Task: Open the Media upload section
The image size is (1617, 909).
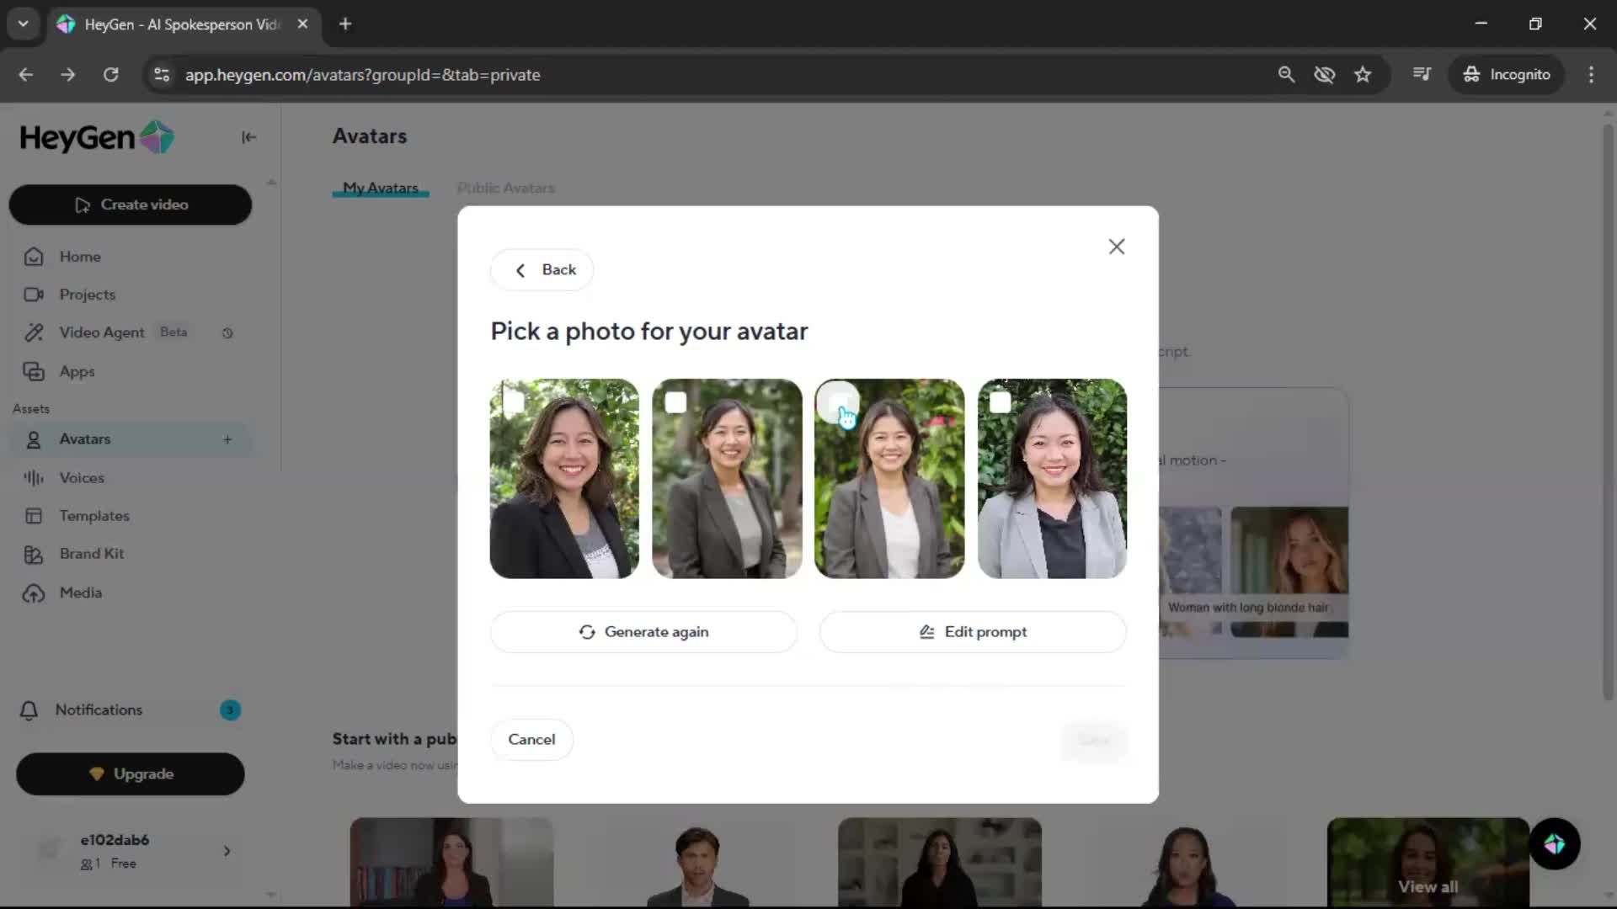Action: click(x=80, y=593)
